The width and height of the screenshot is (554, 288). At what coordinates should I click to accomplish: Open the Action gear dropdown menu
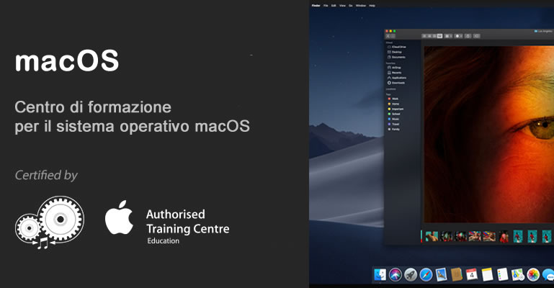(x=458, y=36)
